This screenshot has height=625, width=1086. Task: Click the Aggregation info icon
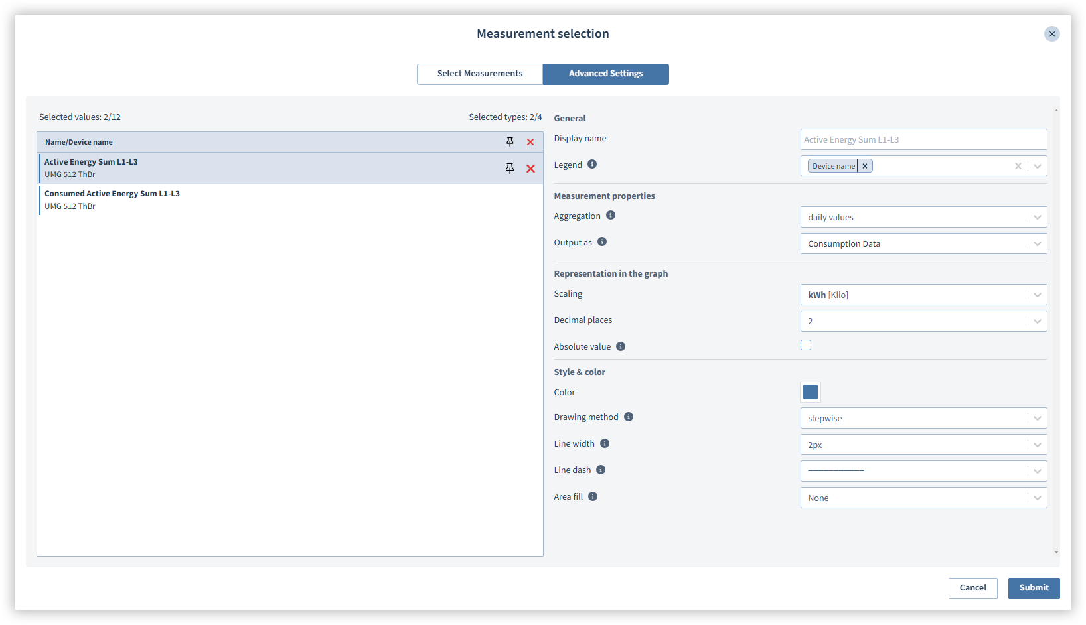coord(611,215)
